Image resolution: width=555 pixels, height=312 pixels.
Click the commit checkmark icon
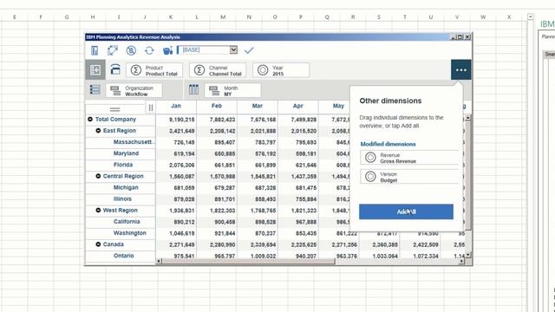point(249,50)
